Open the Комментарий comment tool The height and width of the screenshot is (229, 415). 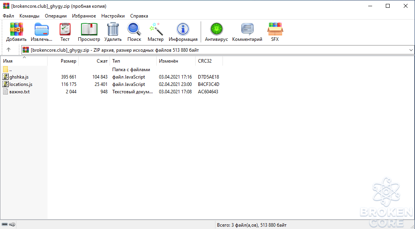click(247, 29)
